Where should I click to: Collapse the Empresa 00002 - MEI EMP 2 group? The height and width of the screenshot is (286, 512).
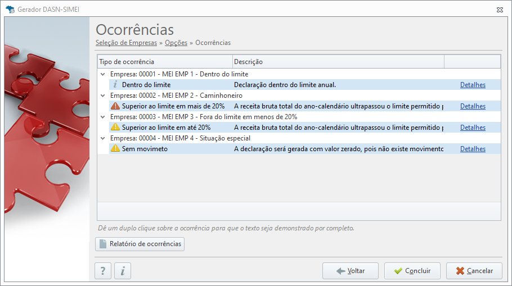[x=103, y=96]
